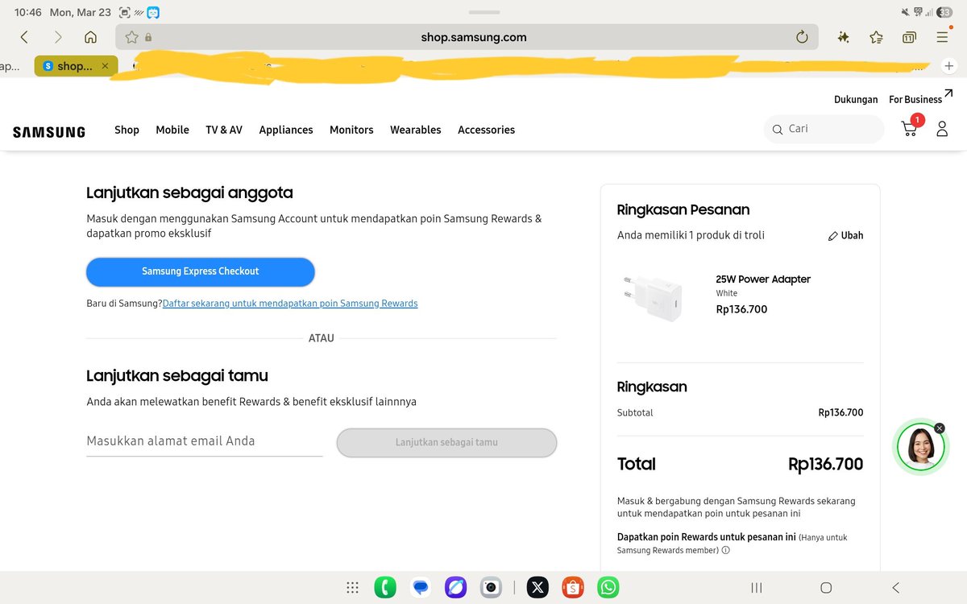Open the Appliances menu
Image resolution: width=967 pixels, height=604 pixels.
[286, 130]
